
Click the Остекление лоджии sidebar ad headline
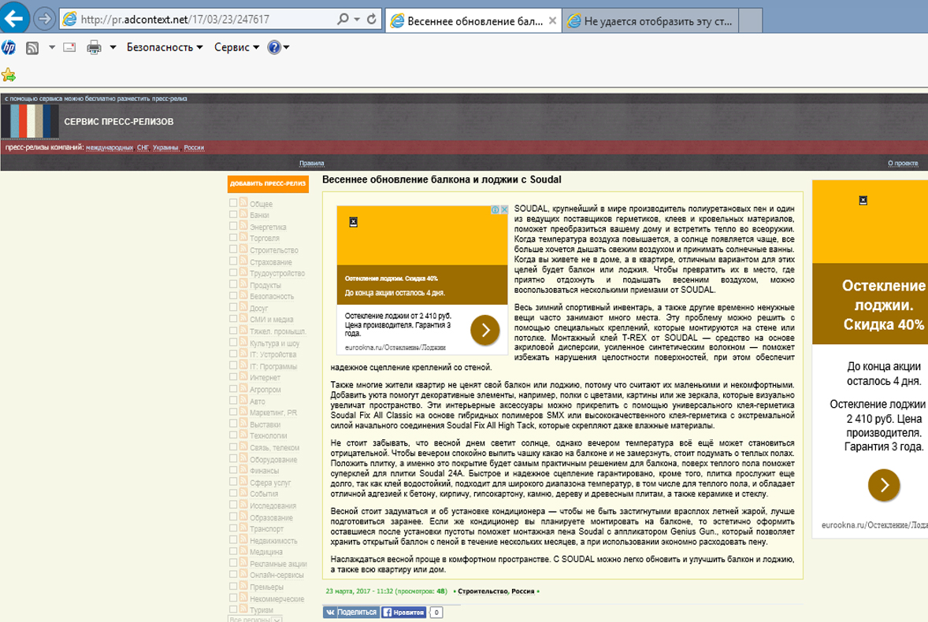[x=884, y=305]
